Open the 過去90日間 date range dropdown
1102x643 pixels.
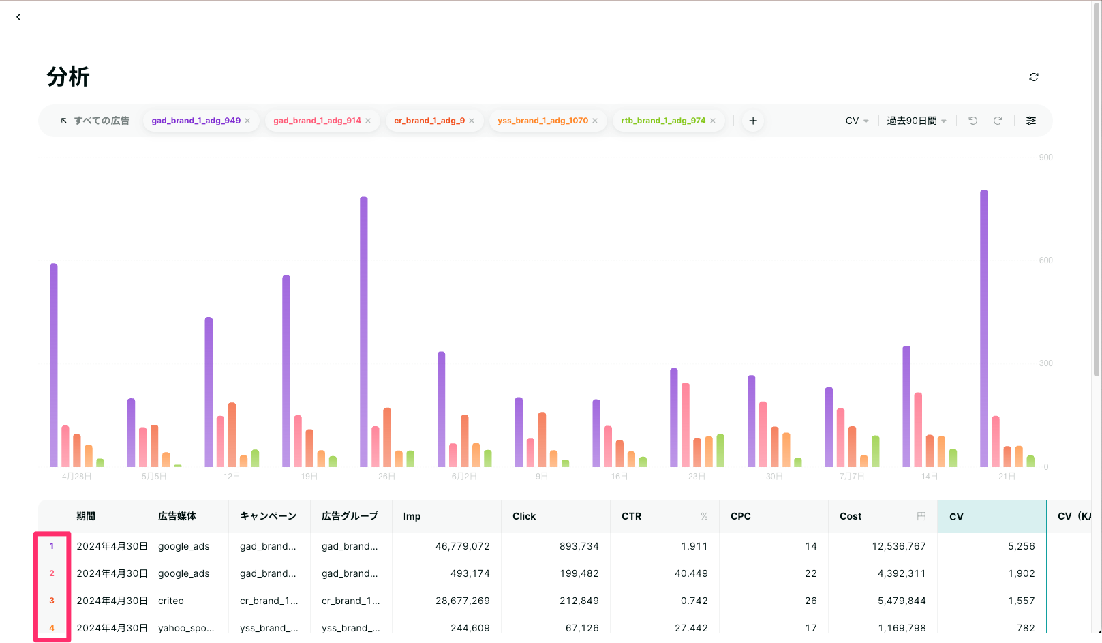917,121
